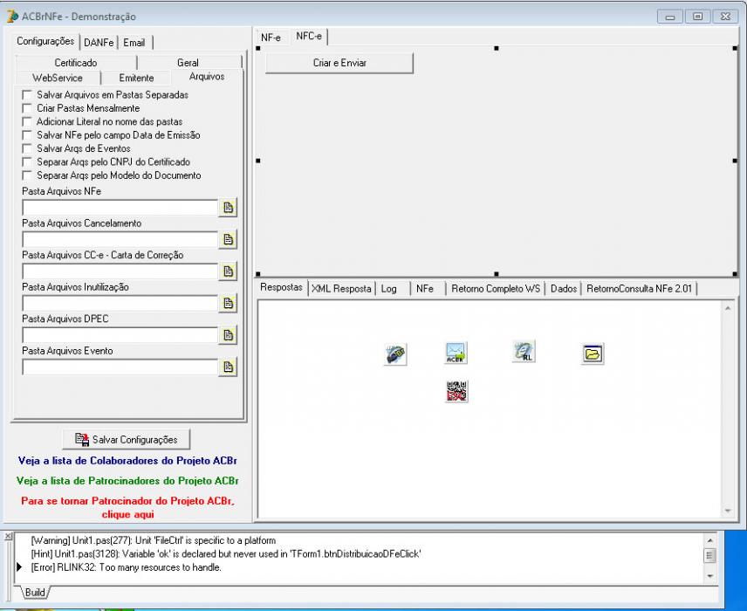Enable Separar Arqs pelo Modelo do Documento
This screenshot has width=747, height=611.
27,175
